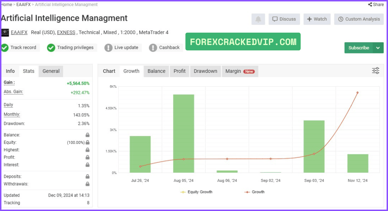Click the EAAIFX profile avatar image
The width and height of the screenshot is (388, 211).
click(5, 33)
